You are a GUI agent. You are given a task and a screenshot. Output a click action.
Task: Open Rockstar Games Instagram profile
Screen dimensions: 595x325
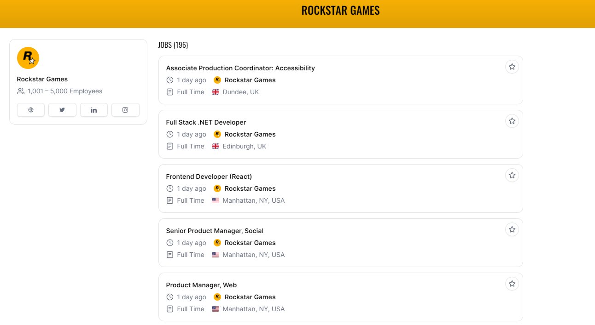[125, 110]
